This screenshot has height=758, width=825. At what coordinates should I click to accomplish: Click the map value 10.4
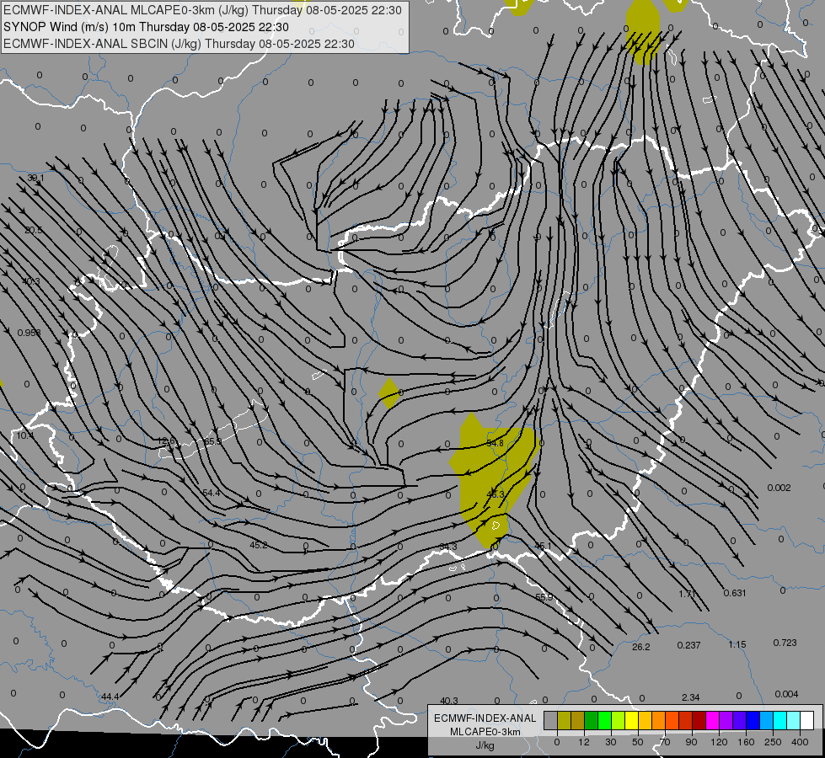pyautogui.click(x=24, y=435)
